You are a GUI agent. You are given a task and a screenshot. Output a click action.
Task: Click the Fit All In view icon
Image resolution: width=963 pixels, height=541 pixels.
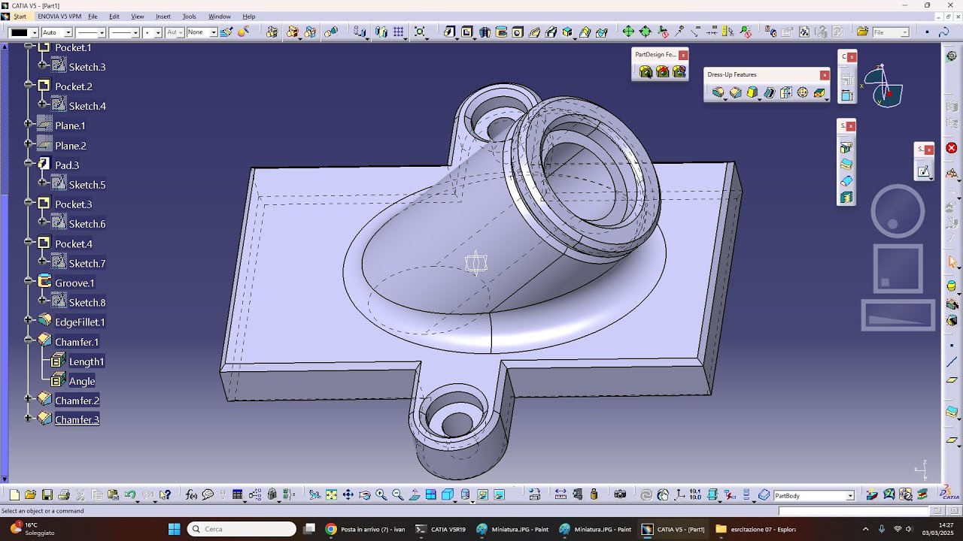pos(331,494)
